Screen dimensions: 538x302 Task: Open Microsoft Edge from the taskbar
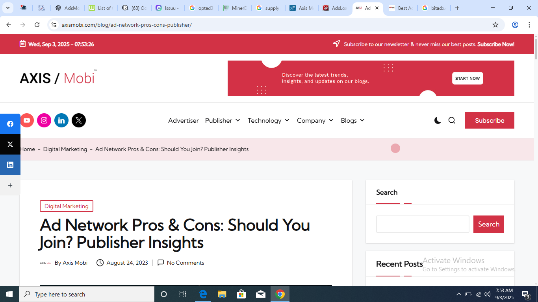203,294
